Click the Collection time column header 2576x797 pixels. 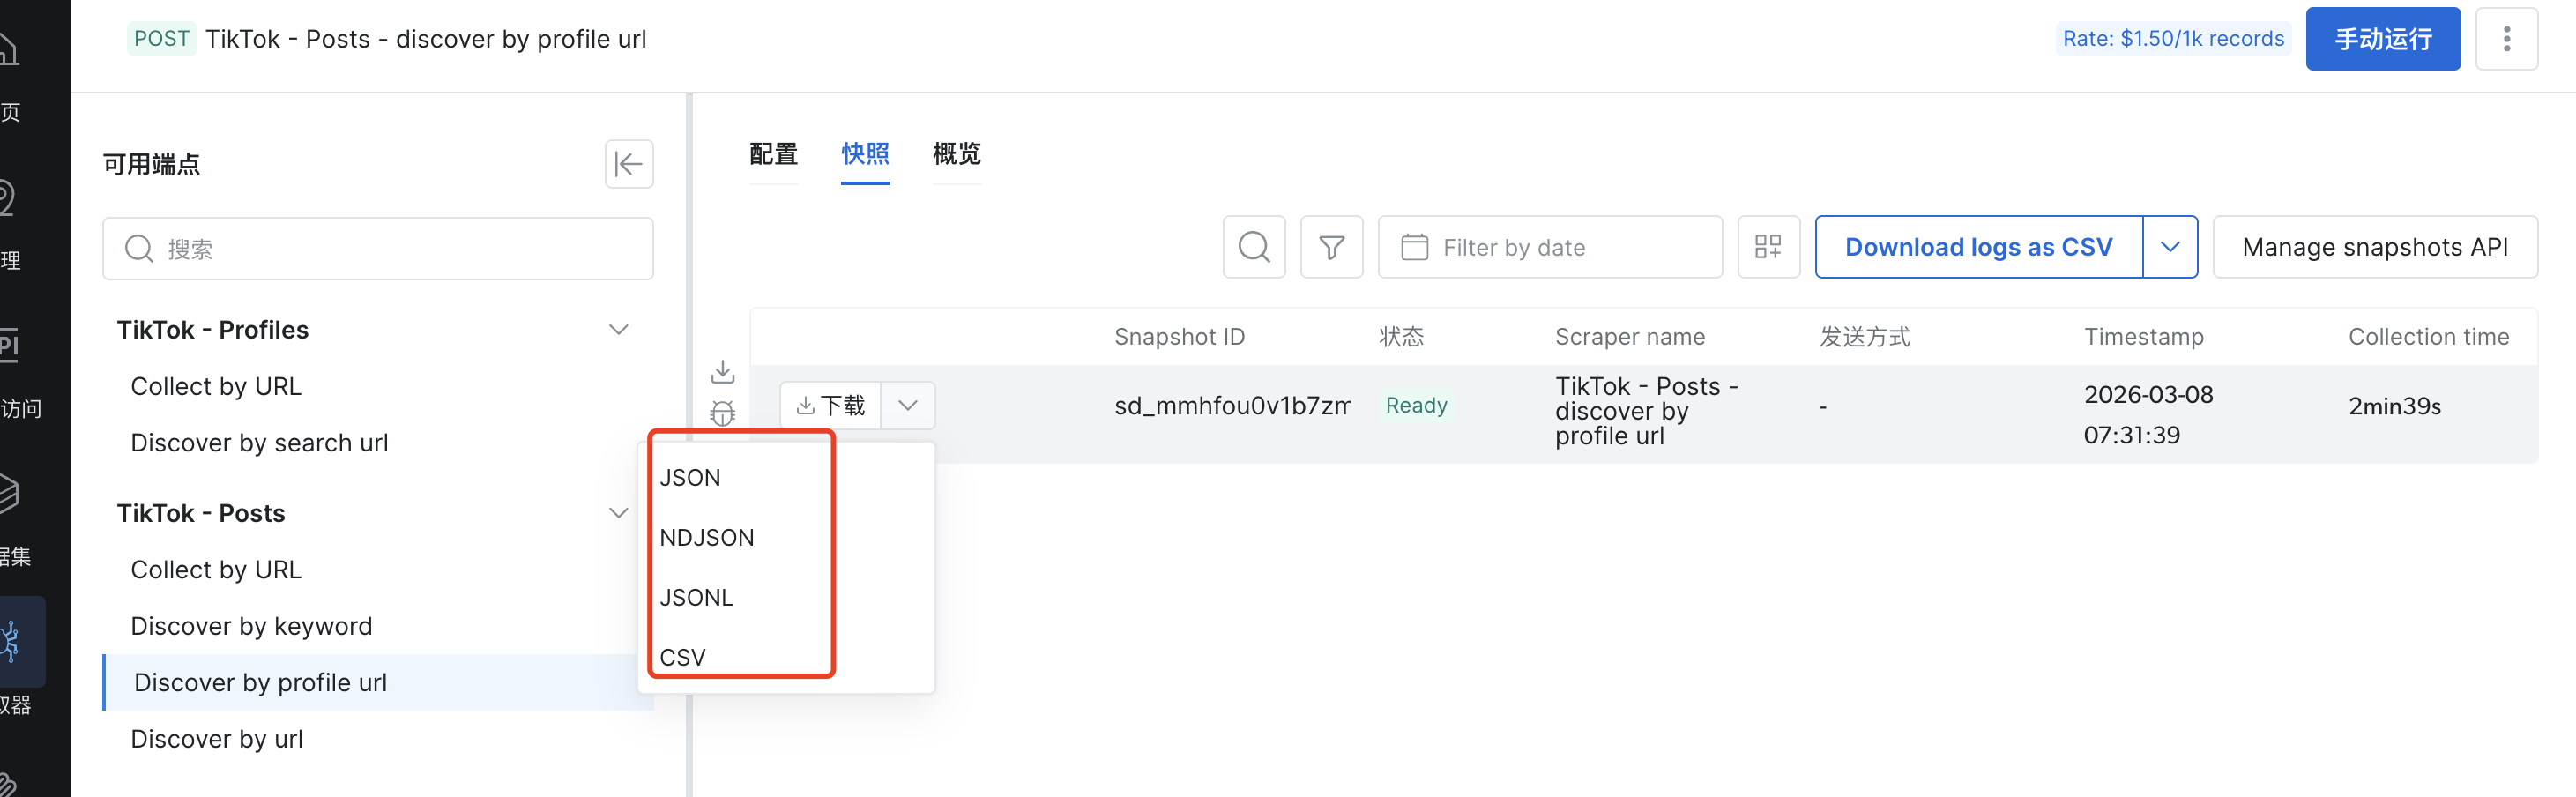click(2428, 337)
